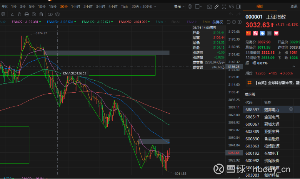This screenshot has height=179, width=300.
Task: Click the camera screenshot icon
Action: tap(209, 7)
